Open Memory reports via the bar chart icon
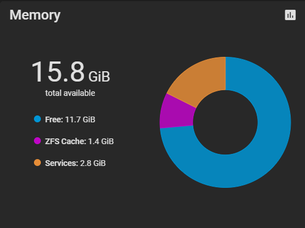 click(x=290, y=15)
